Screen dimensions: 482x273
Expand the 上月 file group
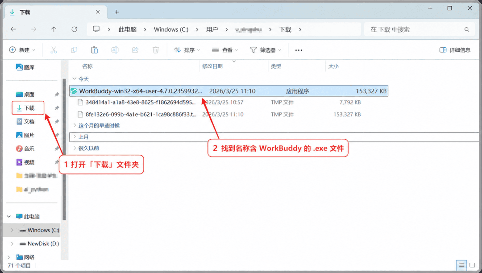74,136
